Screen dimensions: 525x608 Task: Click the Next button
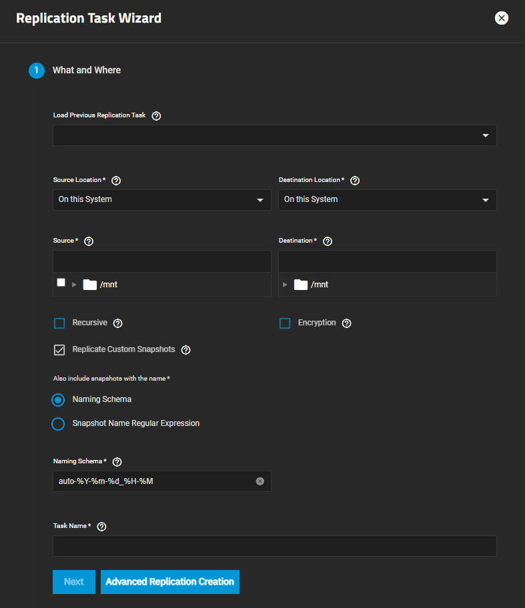point(73,582)
